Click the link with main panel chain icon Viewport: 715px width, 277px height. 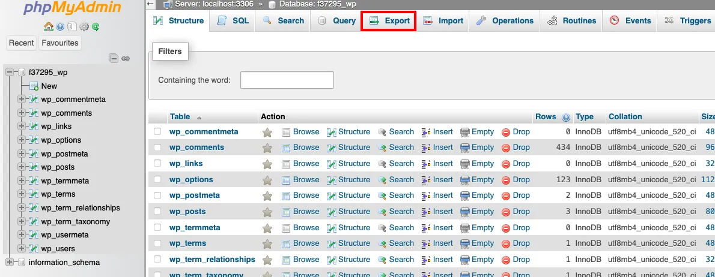click(126, 58)
